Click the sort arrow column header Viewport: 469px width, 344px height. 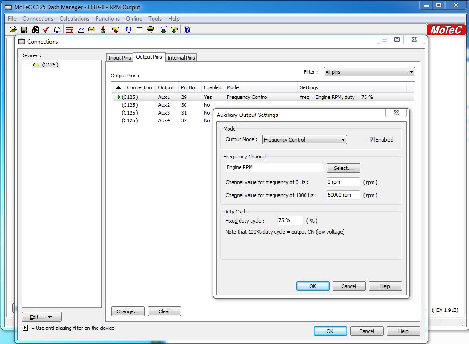[x=119, y=87]
